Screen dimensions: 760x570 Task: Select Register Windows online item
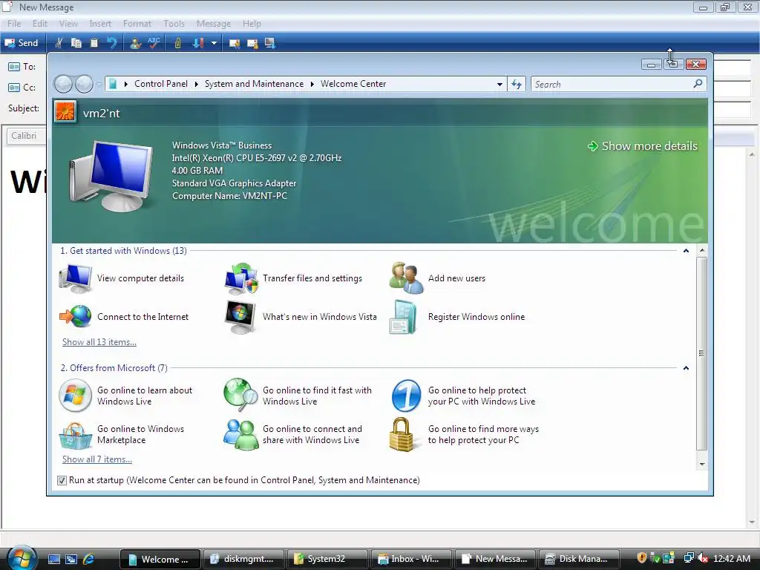457,316
